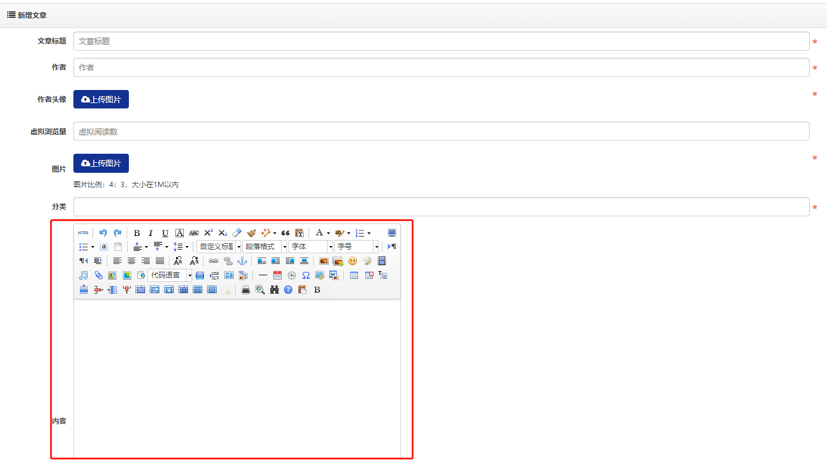Expand the unordered list style dropdown
827x460 pixels.
[x=92, y=247]
